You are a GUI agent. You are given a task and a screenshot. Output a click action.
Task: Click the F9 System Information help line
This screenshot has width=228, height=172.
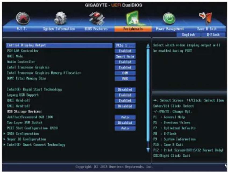[174, 139]
